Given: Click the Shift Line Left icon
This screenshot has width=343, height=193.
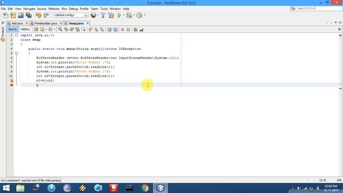Looking at the screenshot, I should click(109, 29).
